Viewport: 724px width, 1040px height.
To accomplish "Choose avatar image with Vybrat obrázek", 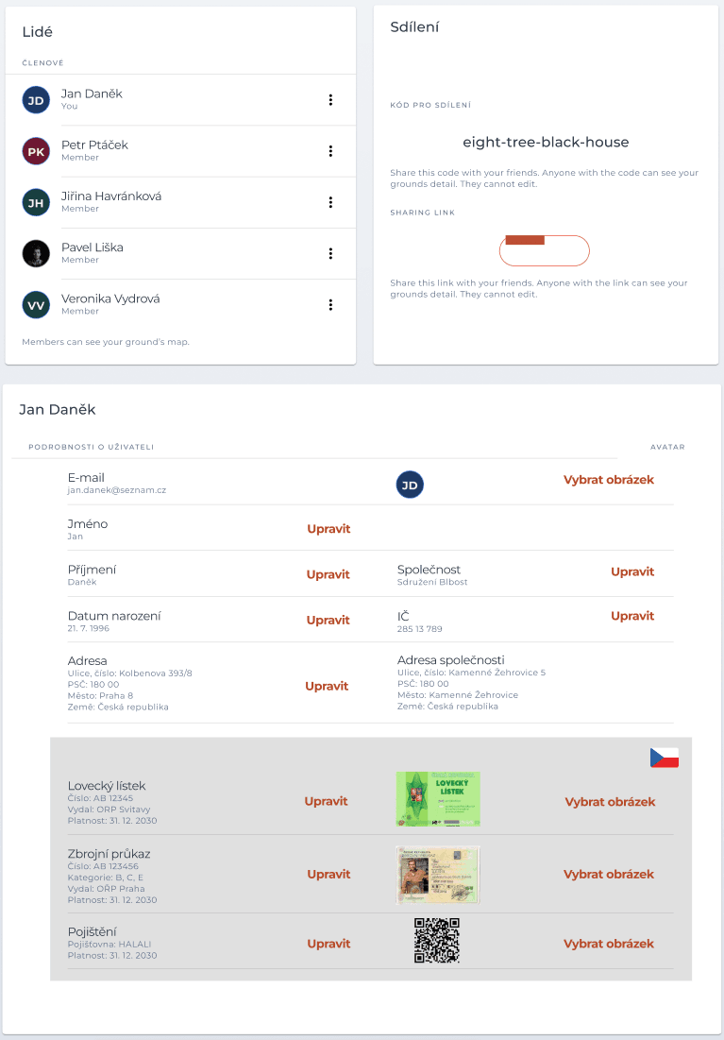I will tap(609, 480).
